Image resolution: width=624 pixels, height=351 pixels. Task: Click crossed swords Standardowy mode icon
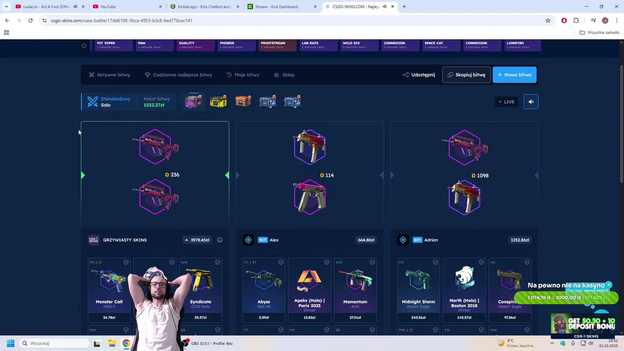(93, 101)
